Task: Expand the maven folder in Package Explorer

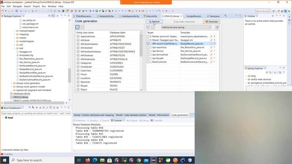Action: (x=15, y=38)
